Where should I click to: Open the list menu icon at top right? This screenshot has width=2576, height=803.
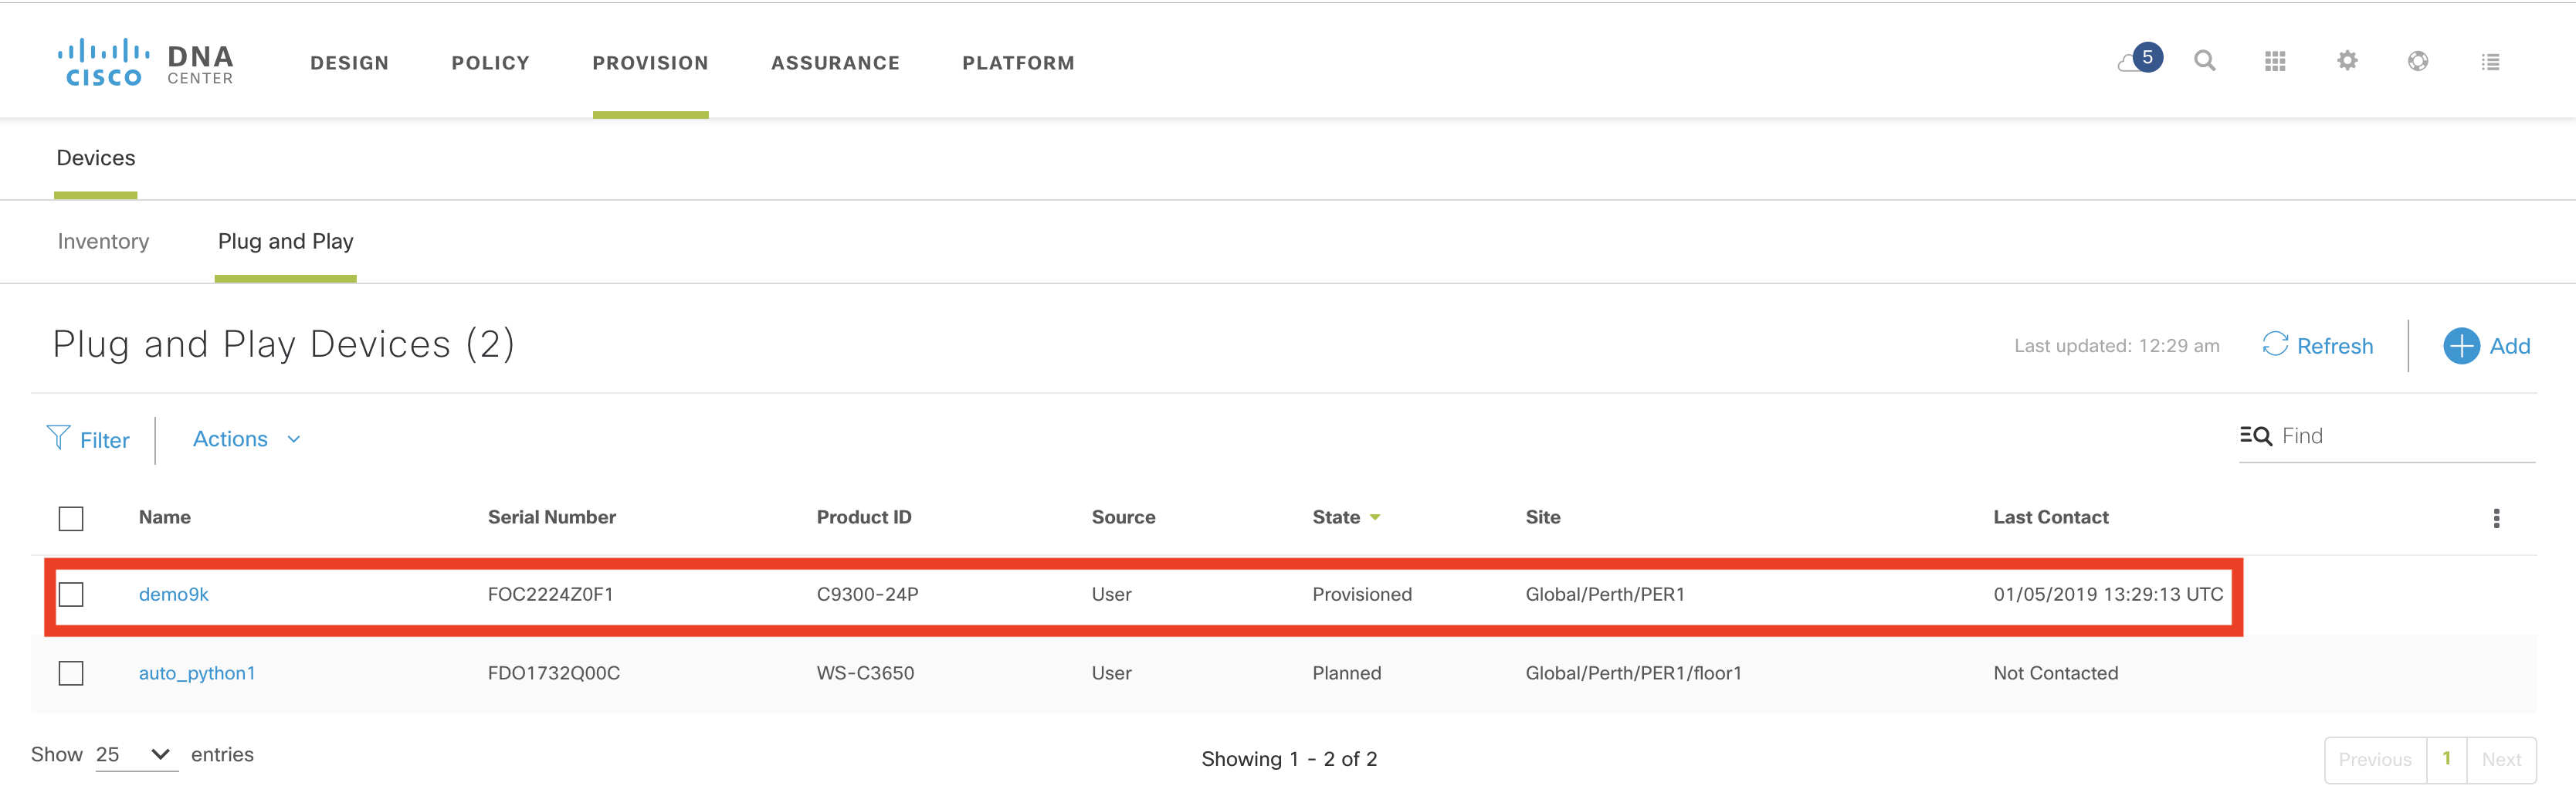tap(2490, 62)
